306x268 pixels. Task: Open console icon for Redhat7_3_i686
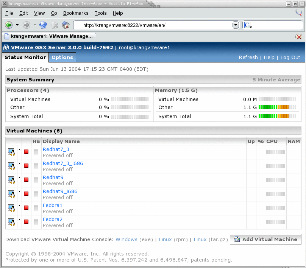coord(11,166)
